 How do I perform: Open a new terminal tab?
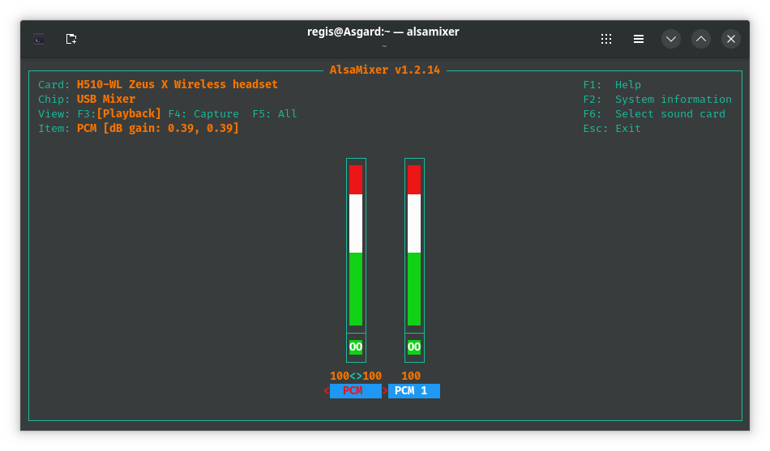[71, 39]
